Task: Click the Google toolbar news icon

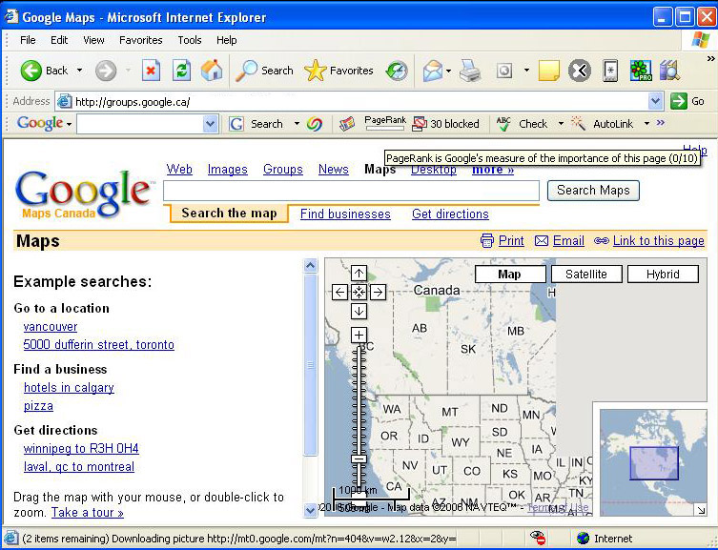Action: [x=347, y=124]
